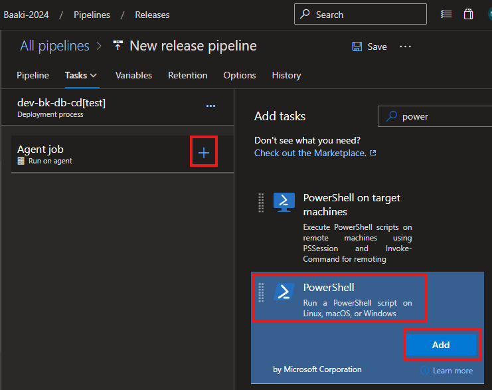The width and height of the screenshot is (492, 390).
Task: Click the external link icon after Marketplace
Action: pos(373,153)
